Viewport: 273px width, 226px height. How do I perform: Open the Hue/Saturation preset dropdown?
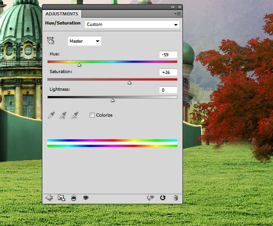(132, 24)
